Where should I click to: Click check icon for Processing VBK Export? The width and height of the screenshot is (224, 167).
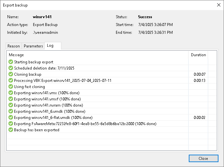[11, 81]
